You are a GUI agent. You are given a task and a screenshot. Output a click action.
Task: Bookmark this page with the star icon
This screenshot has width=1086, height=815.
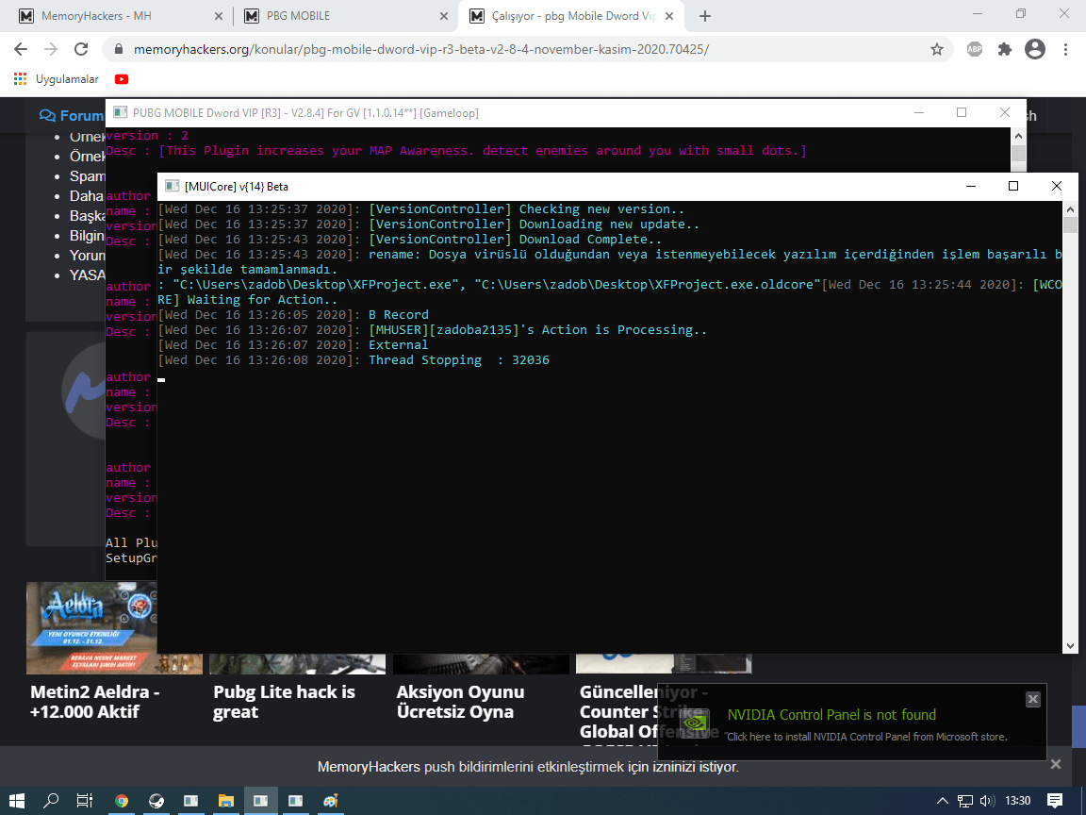tap(936, 49)
